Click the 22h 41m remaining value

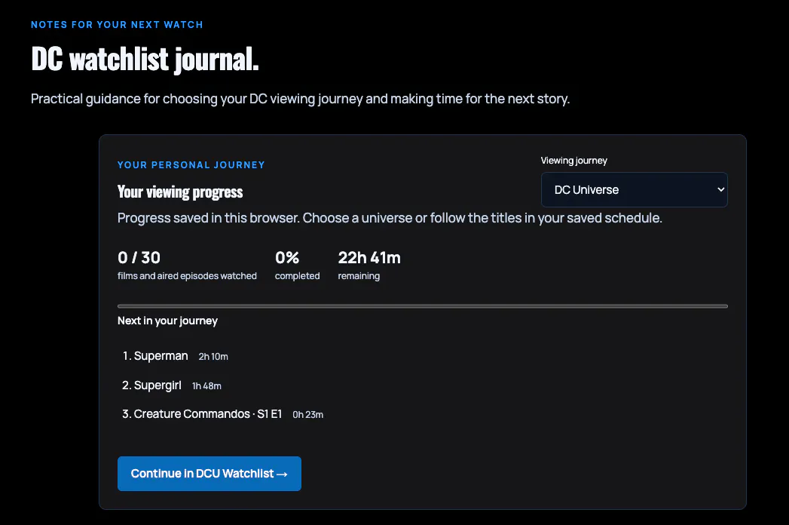tap(369, 257)
